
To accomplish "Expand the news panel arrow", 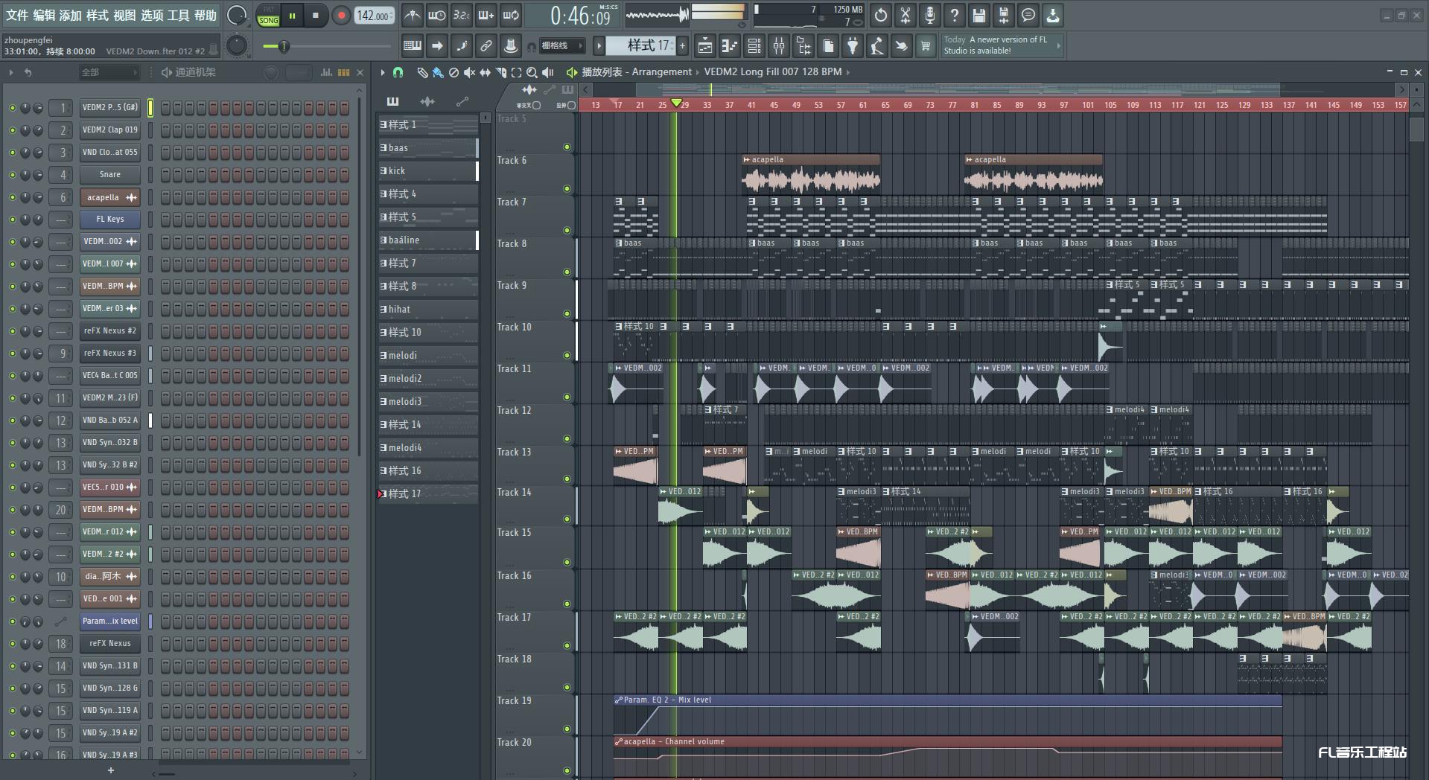I will click(x=1058, y=46).
